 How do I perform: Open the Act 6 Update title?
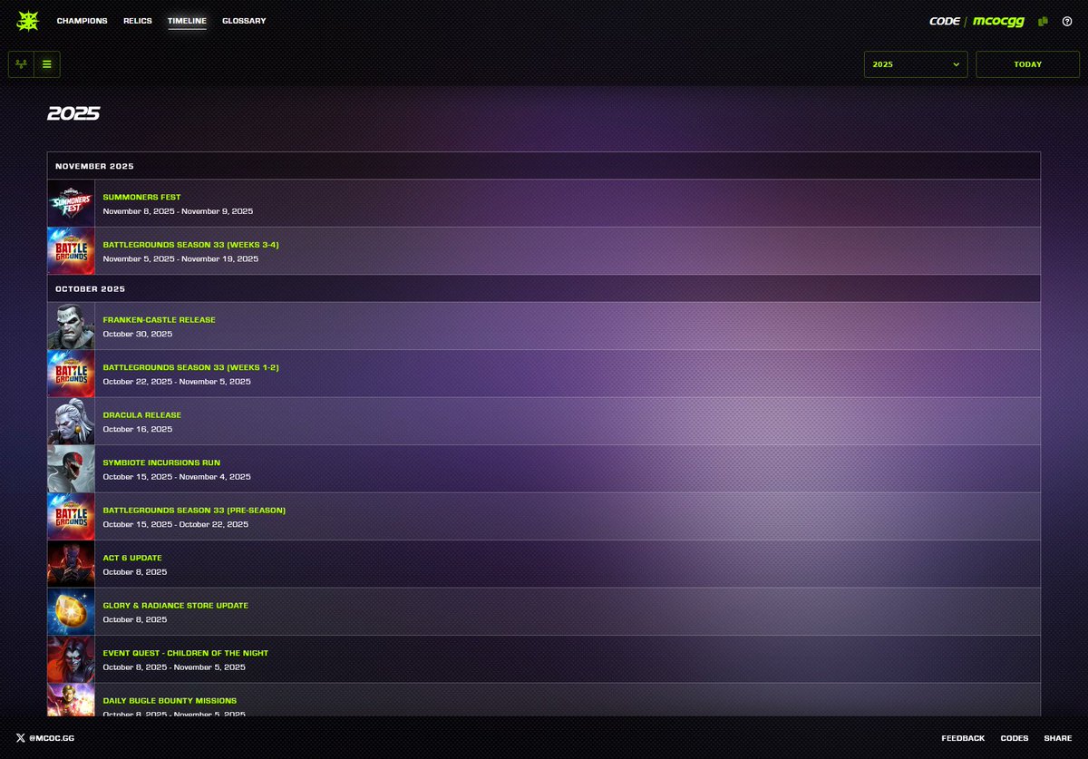pos(132,558)
